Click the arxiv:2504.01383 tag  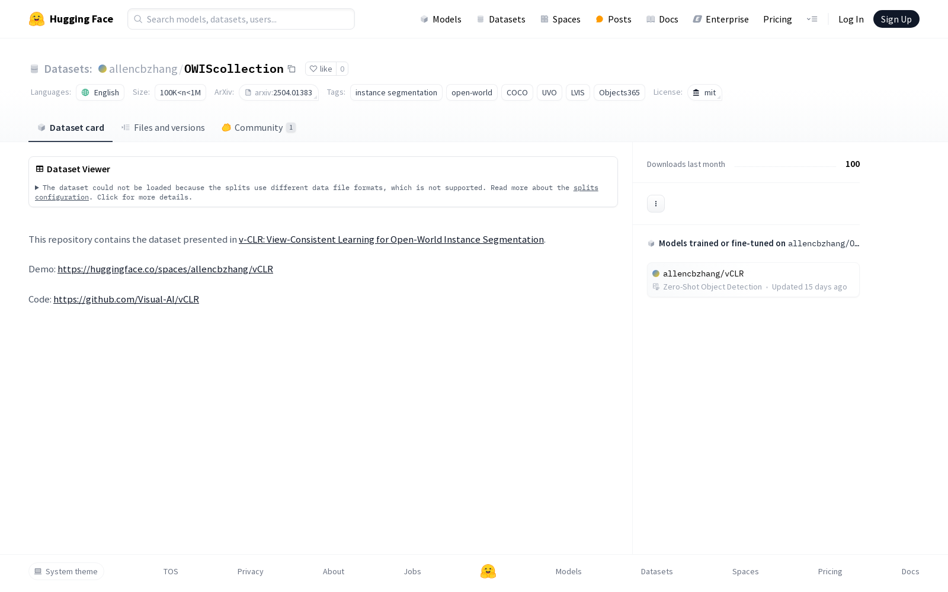[x=278, y=92]
